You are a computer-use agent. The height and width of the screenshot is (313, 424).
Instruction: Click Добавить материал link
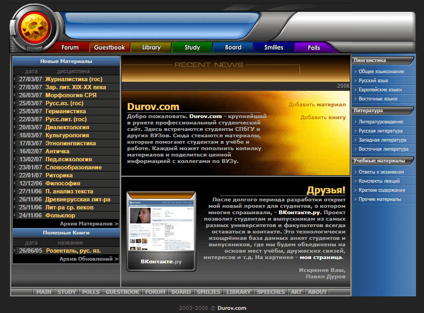tap(317, 105)
